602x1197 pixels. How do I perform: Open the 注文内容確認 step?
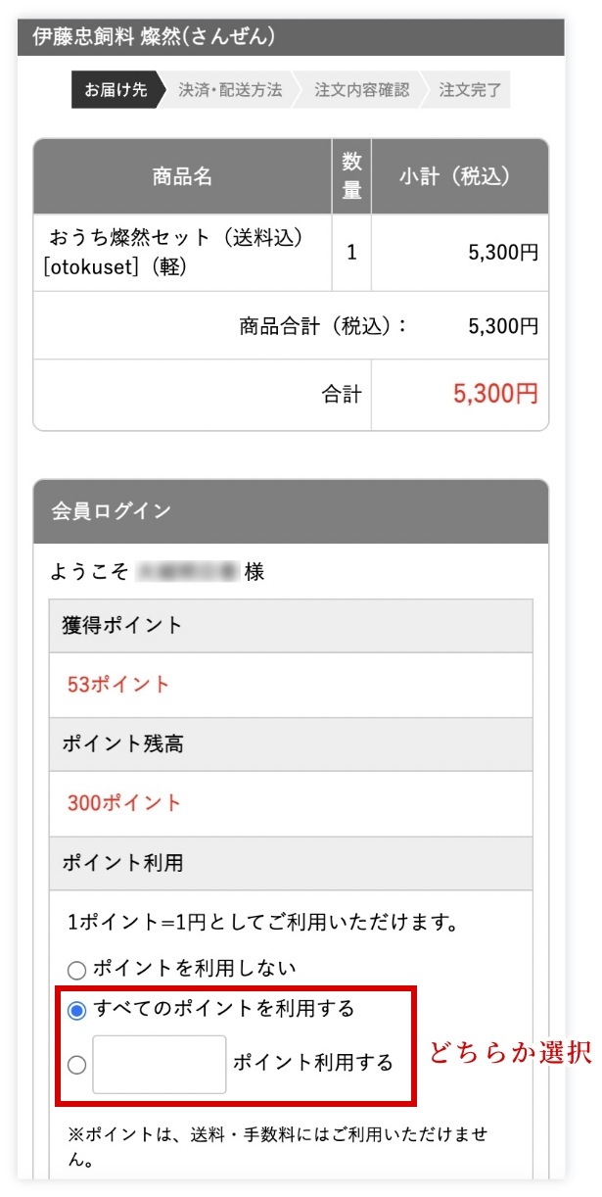click(361, 90)
